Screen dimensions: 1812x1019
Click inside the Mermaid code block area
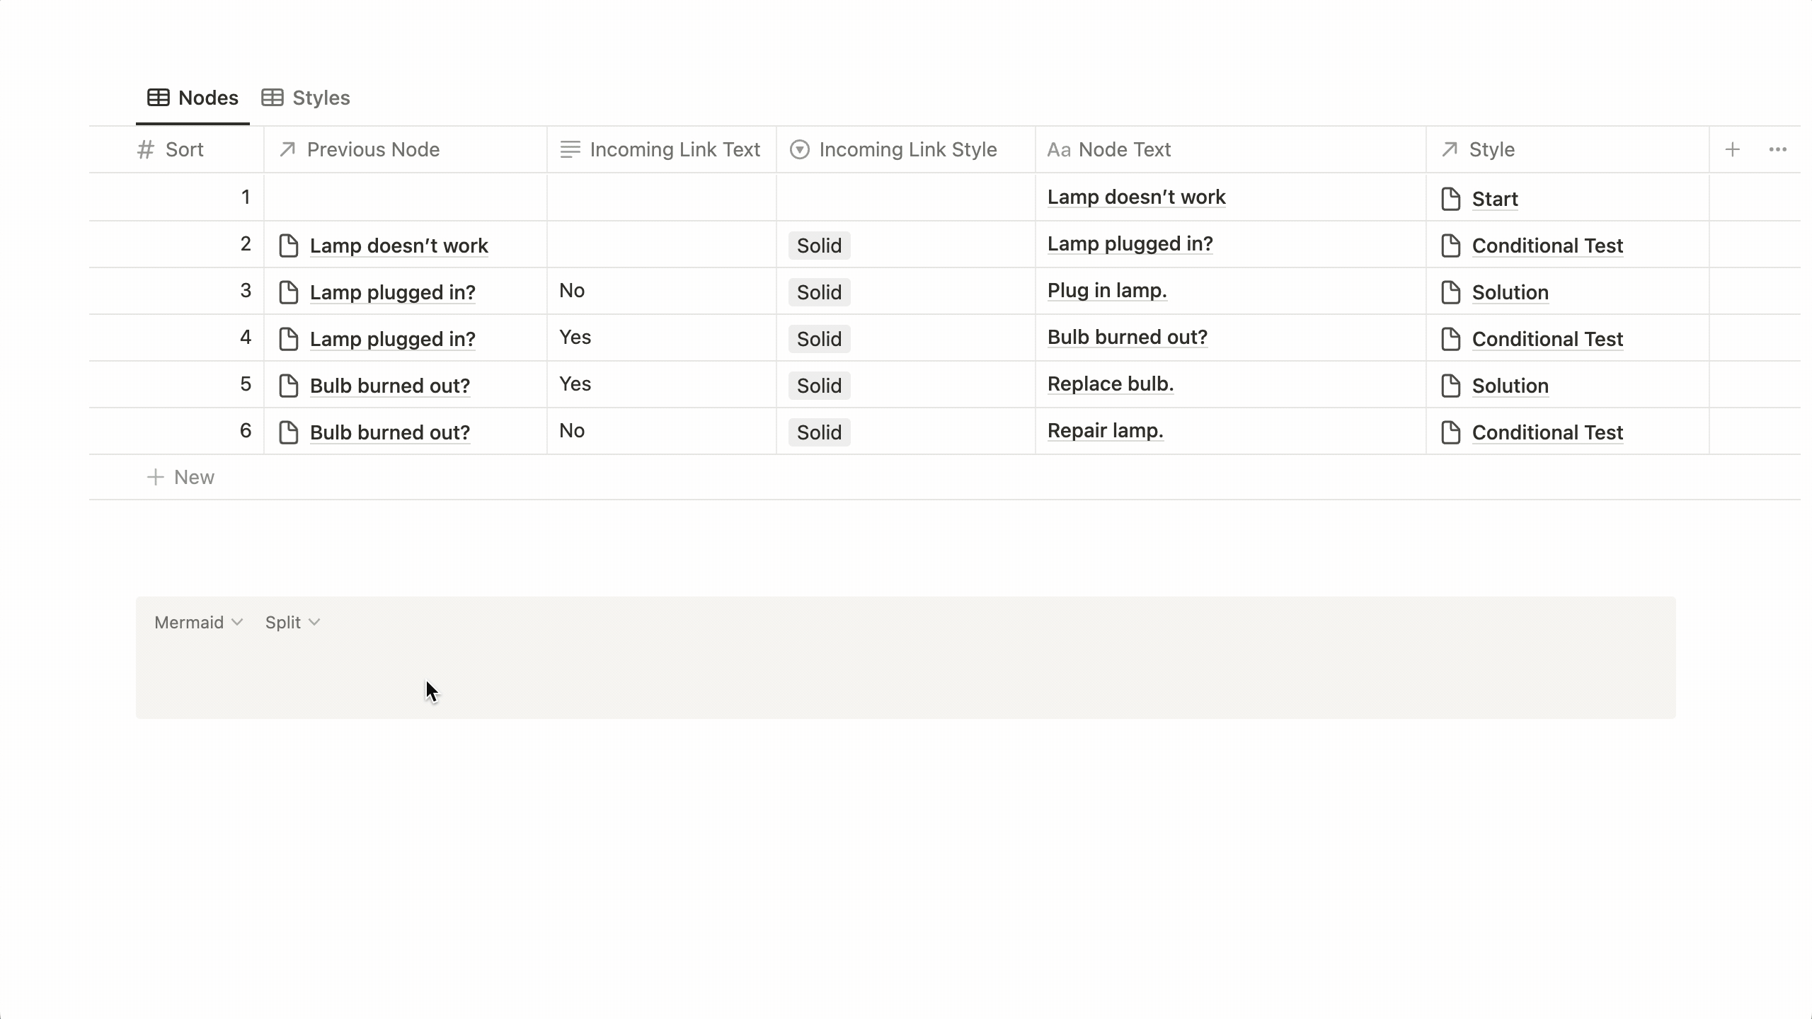[x=906, y=679]
